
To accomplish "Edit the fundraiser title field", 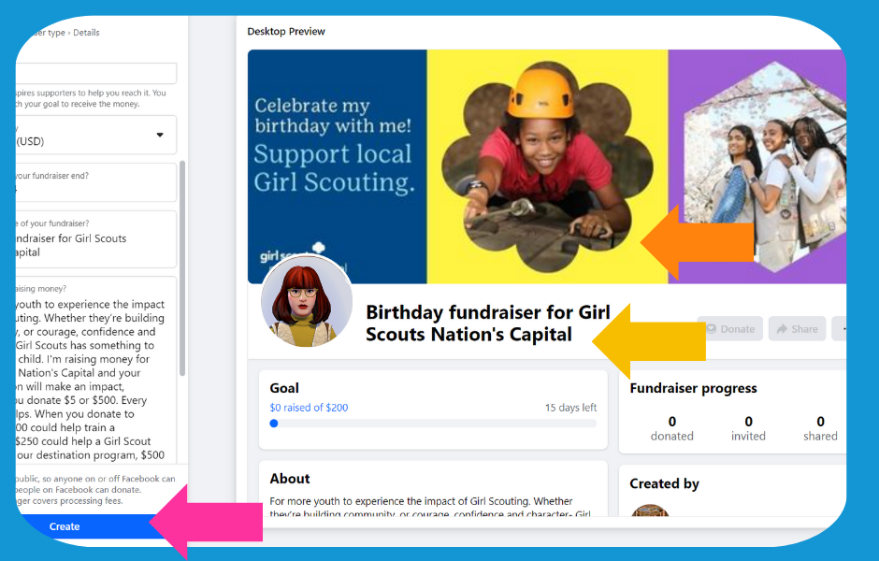I will point(94,238).
